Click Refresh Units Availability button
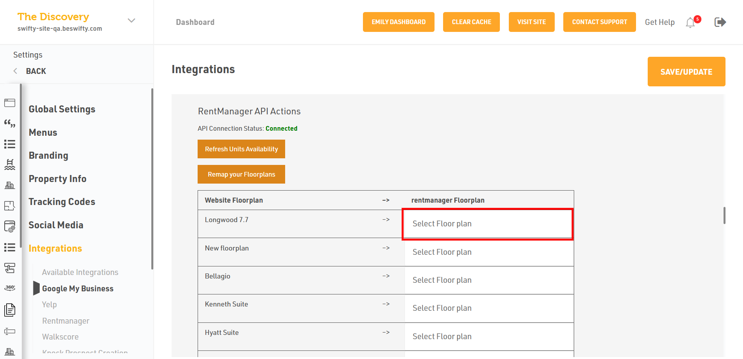The height and width of the screenshot is (359, 743). 241,149
